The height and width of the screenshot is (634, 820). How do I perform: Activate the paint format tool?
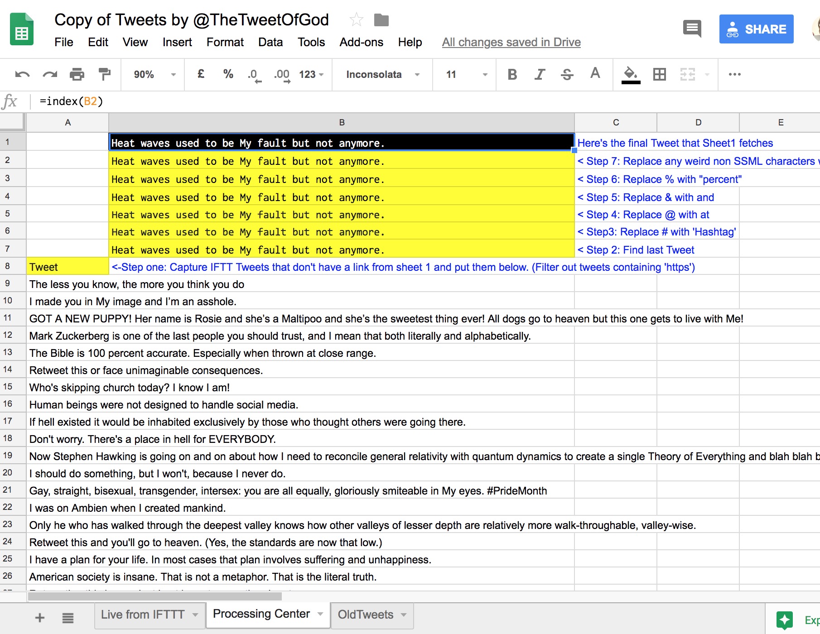coord(105,74)
